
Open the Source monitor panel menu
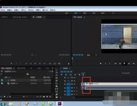[44, 17]
